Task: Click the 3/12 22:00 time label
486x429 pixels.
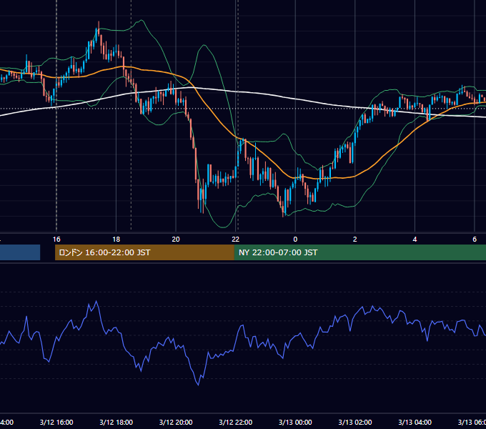Action: (x=236, y=422)
